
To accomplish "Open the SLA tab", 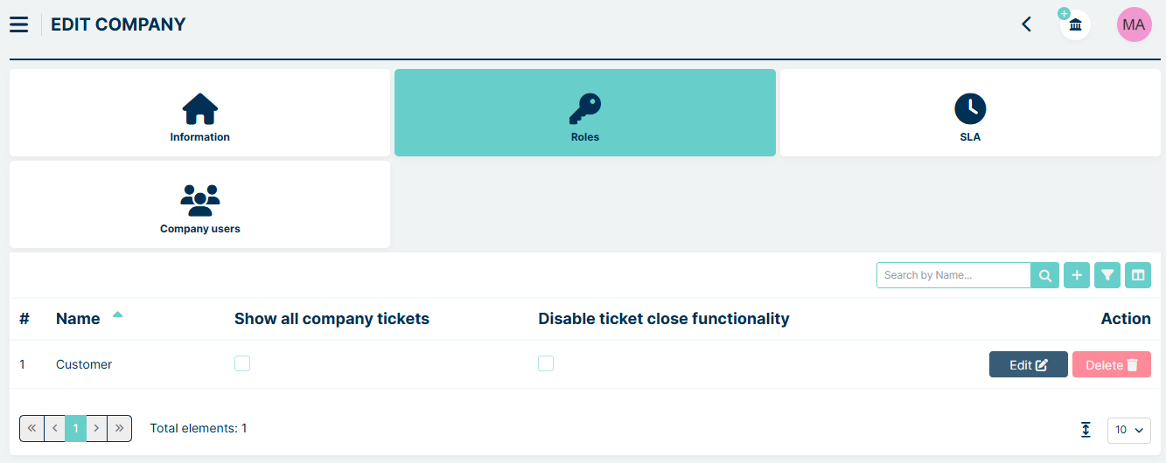I will click(969, 114).
